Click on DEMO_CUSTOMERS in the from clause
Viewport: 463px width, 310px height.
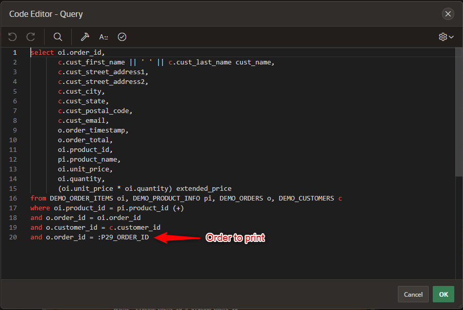(x=306, y=198)
